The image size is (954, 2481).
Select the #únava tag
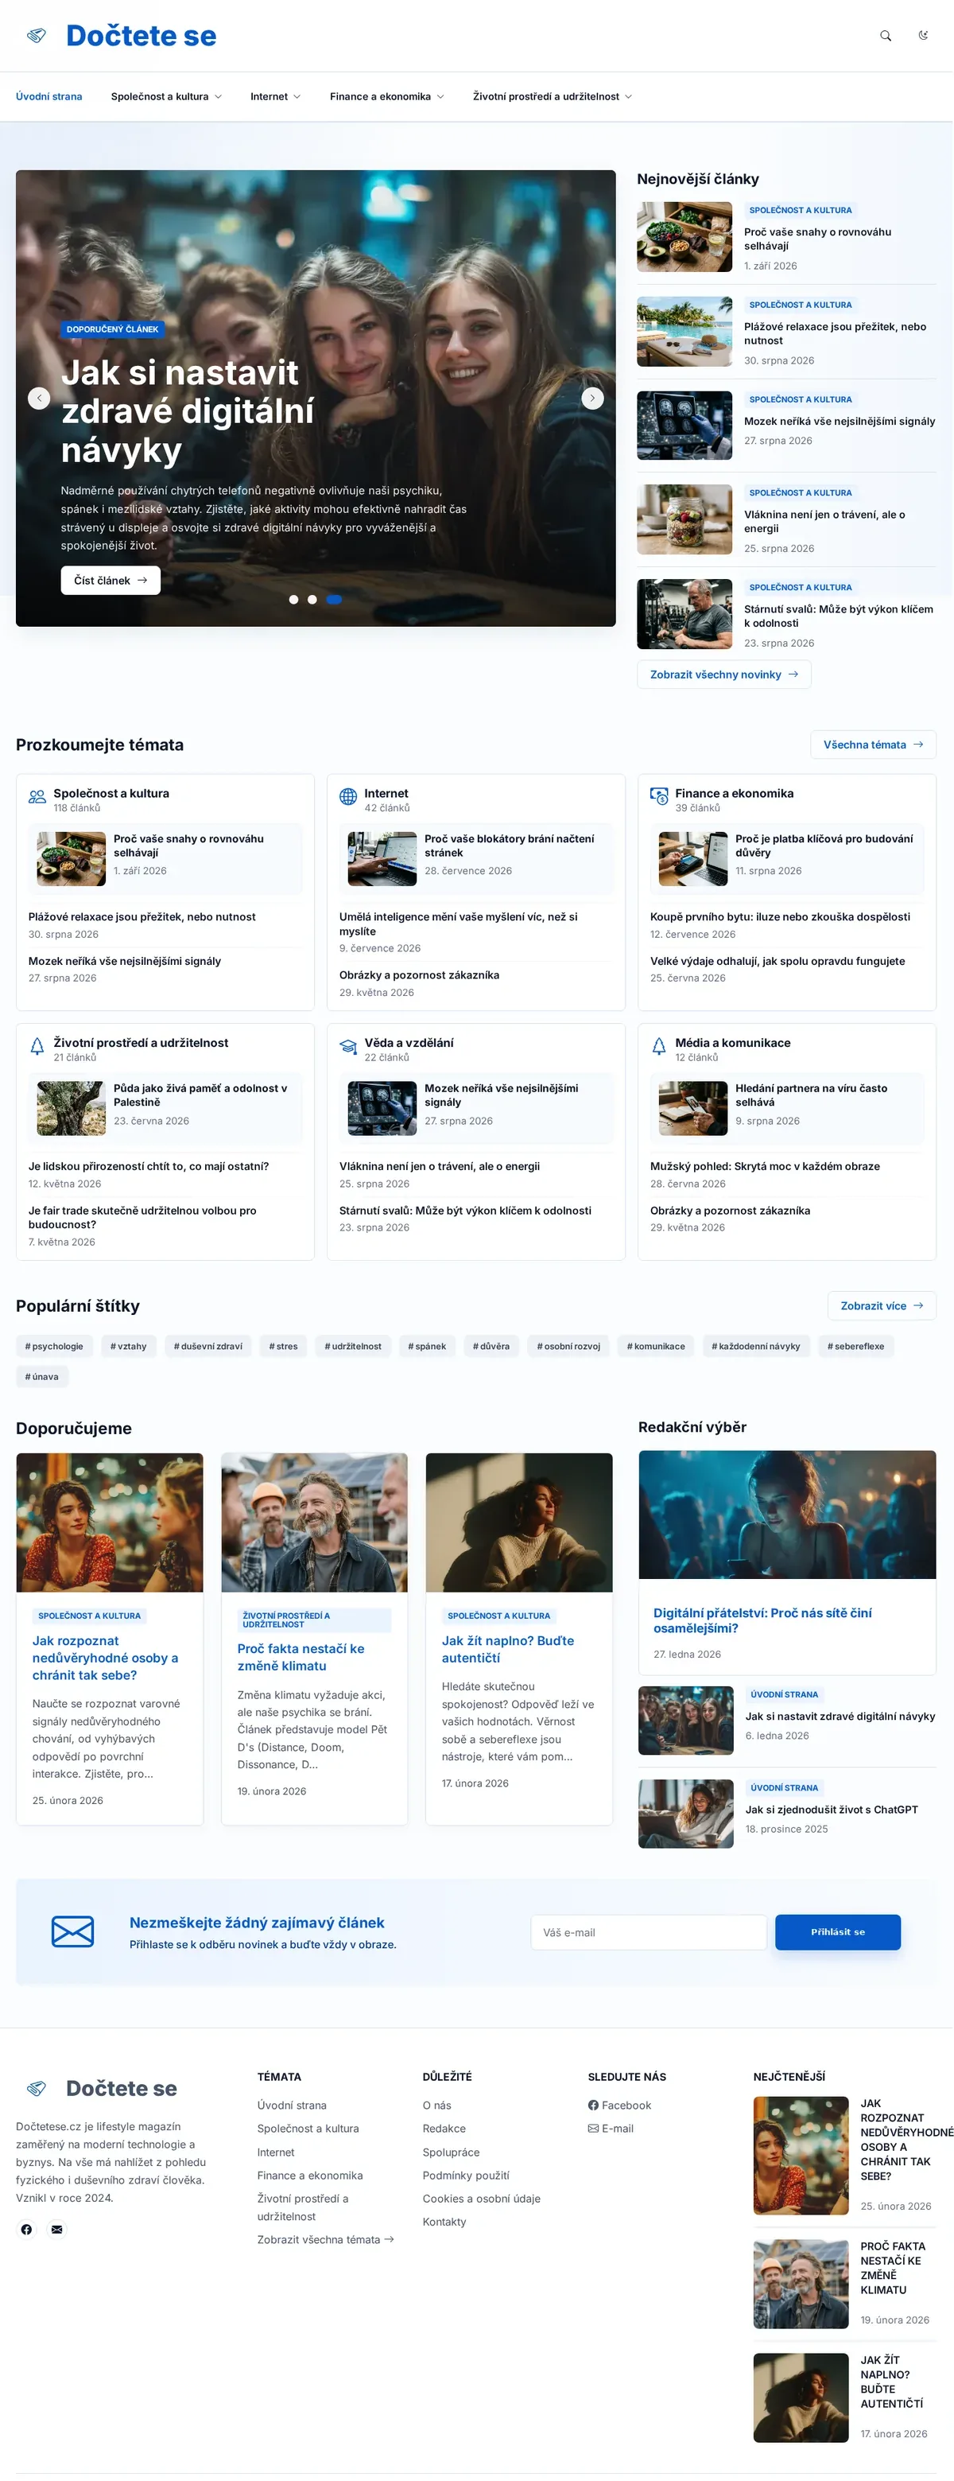tap(42, 1377)
